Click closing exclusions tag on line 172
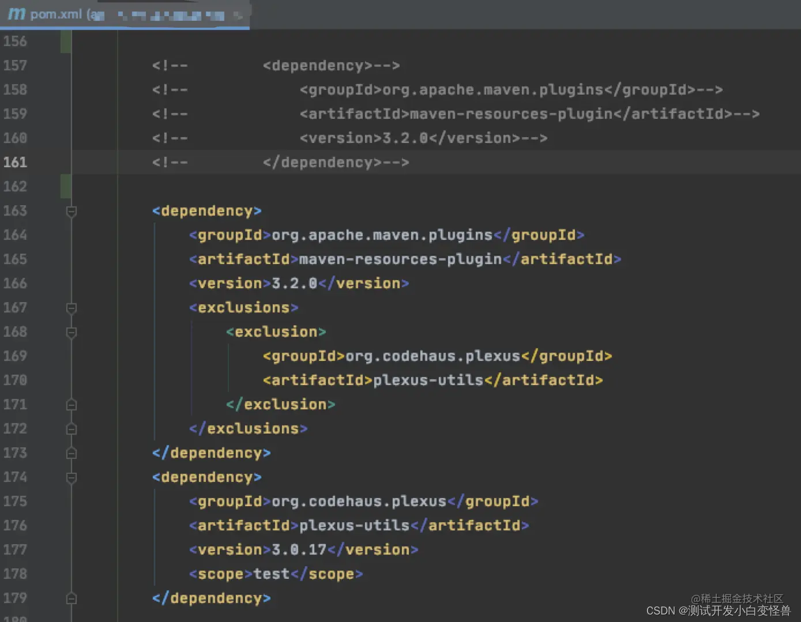The height and width of the screenshot is (622, 801). tap(248, 429)
